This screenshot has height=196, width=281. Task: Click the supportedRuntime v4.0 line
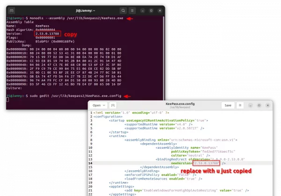158,124
